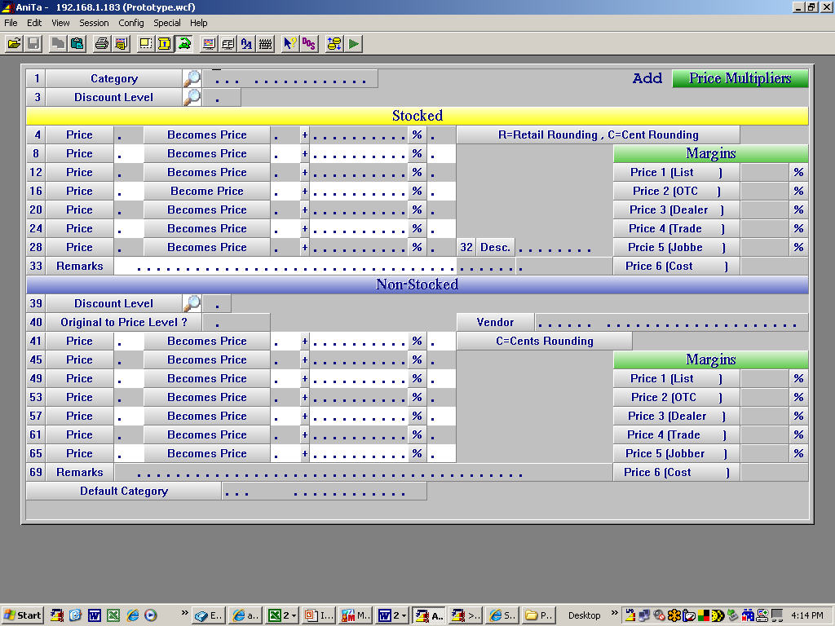Open the grouped Excel taskbar button
Viewport: 835px width, 626px height.
pos(282,615)
